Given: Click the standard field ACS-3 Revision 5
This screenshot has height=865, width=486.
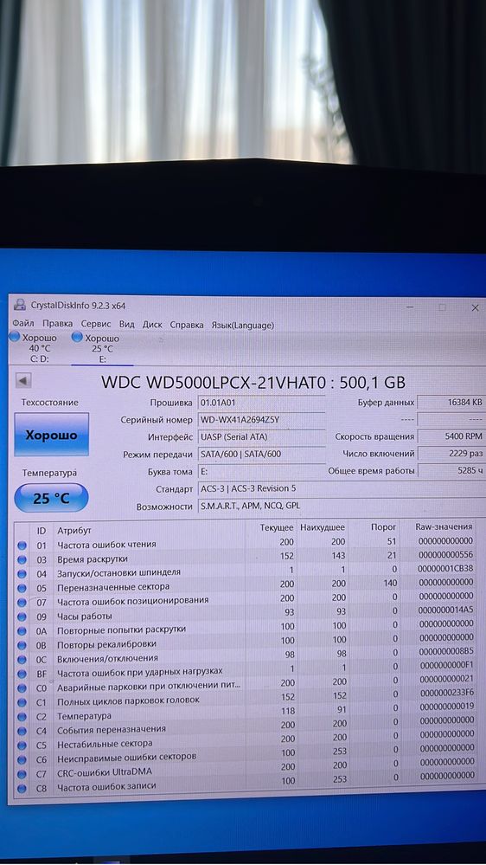Looking at the screenshot, I should coord(341,488).
